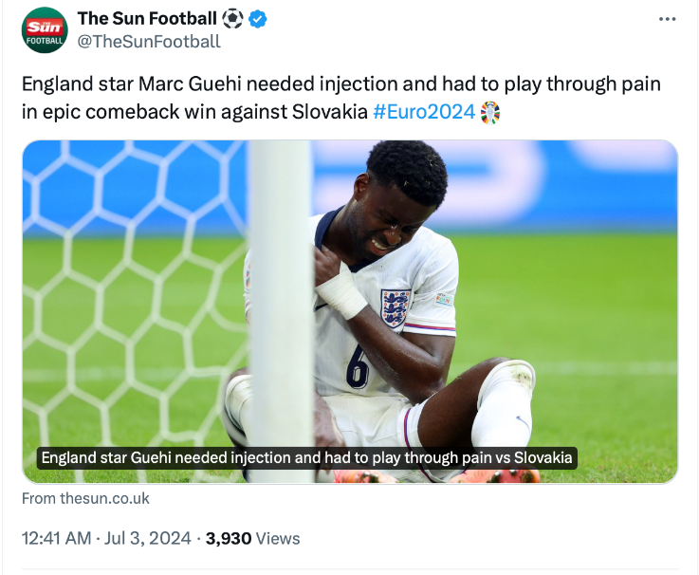Open the 12:41 AM timestamp
Viewport: 699px width, 575px height.
pos(56,539)
